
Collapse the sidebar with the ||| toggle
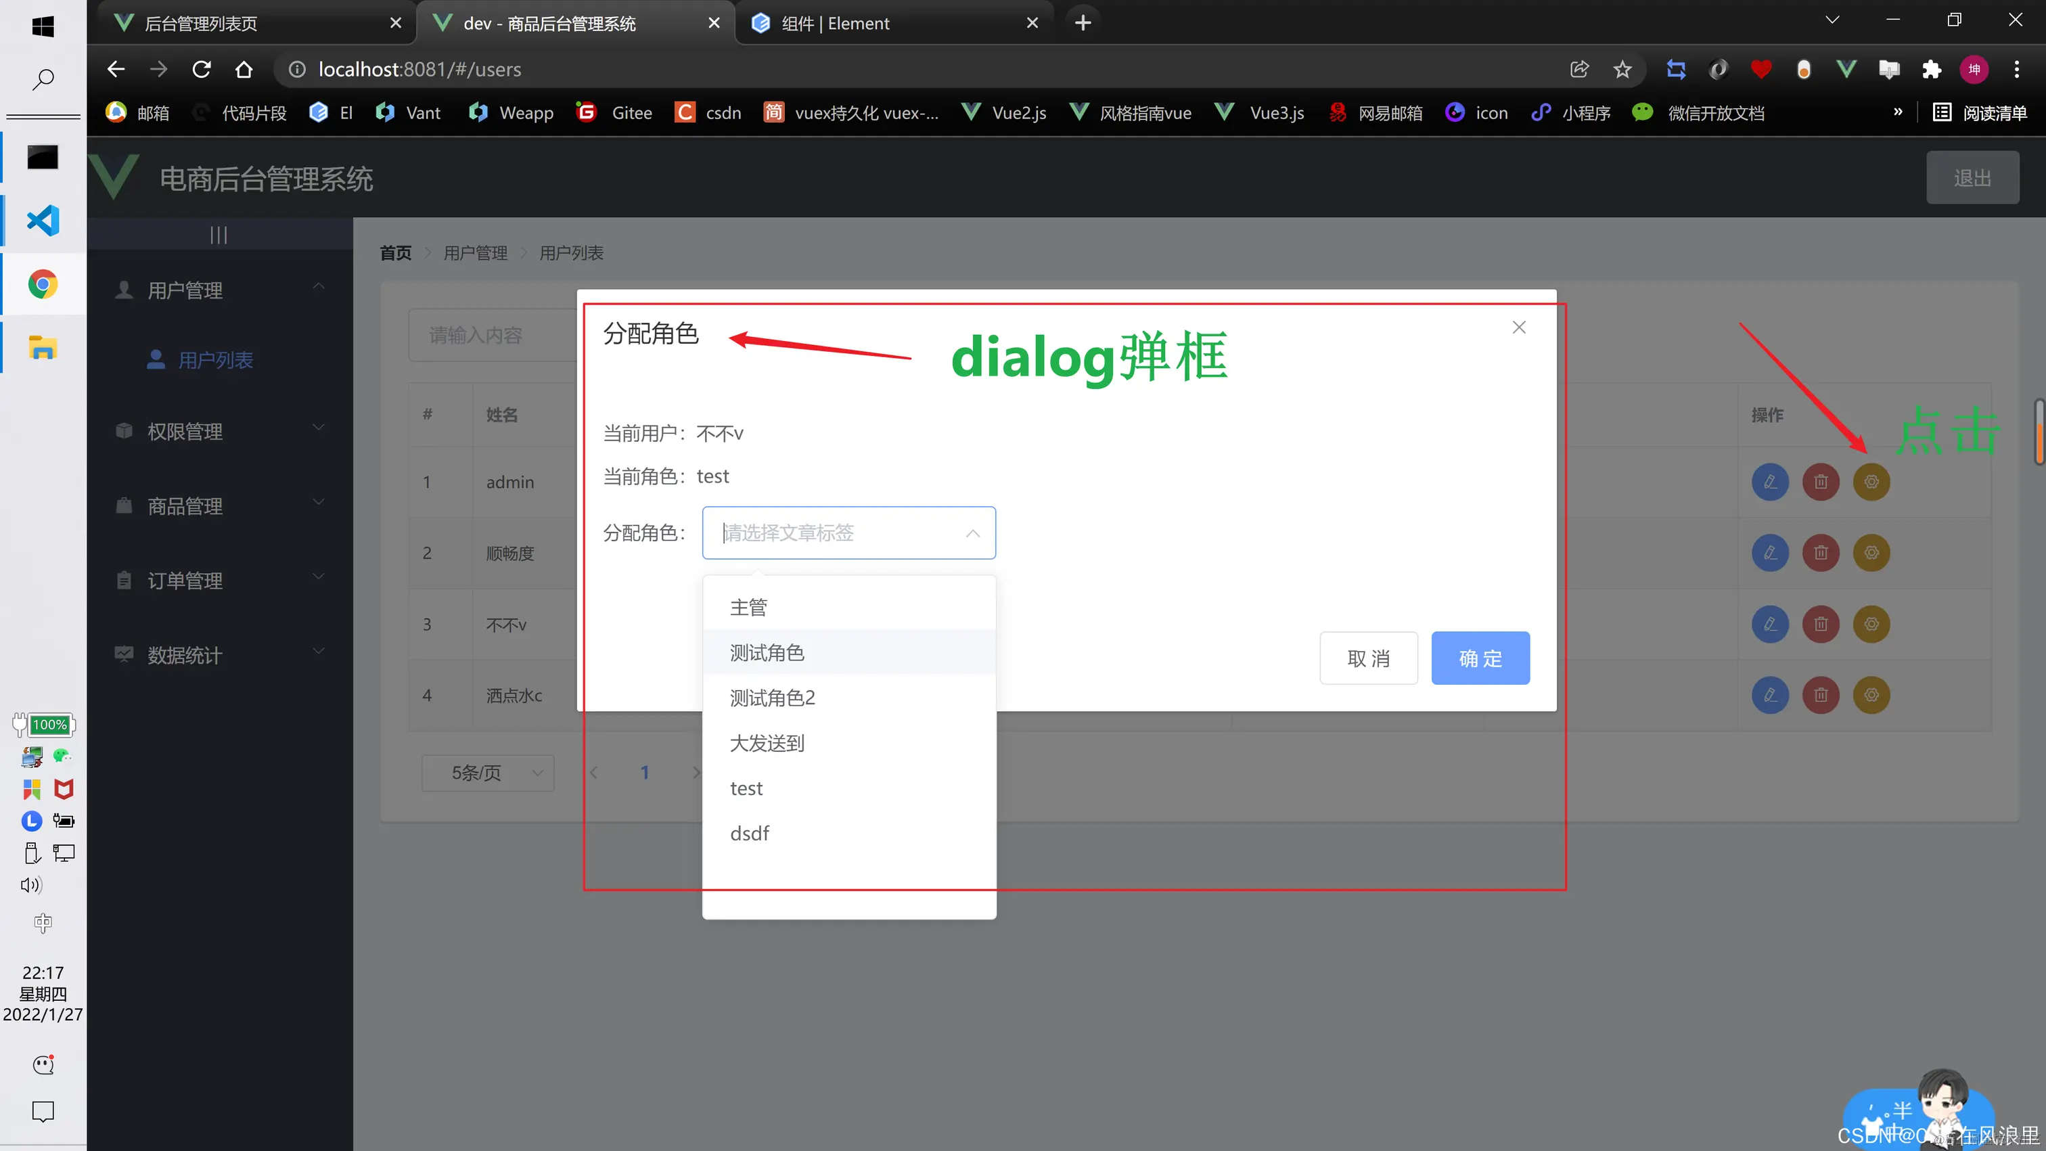[x=219, y=234]
